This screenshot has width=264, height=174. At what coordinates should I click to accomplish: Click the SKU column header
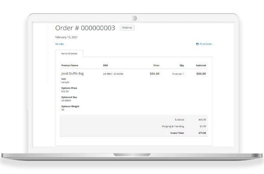coord(105,65)
